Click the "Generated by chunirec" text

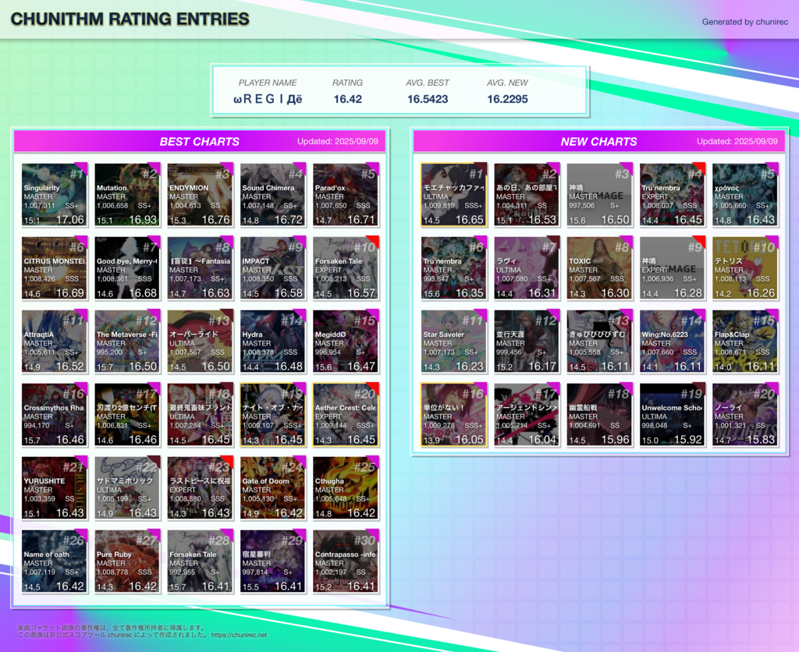coord(744,22)
